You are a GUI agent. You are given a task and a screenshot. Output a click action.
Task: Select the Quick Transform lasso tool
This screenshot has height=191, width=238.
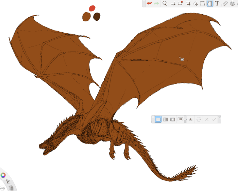pyautogui.click(x=195, y=3)
